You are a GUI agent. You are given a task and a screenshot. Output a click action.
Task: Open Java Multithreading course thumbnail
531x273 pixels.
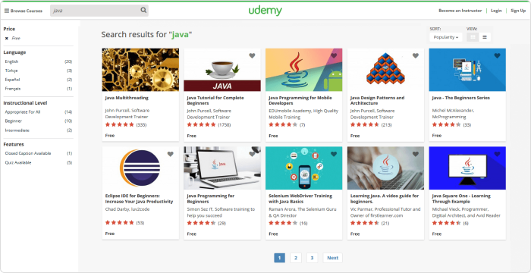(140, 70)
